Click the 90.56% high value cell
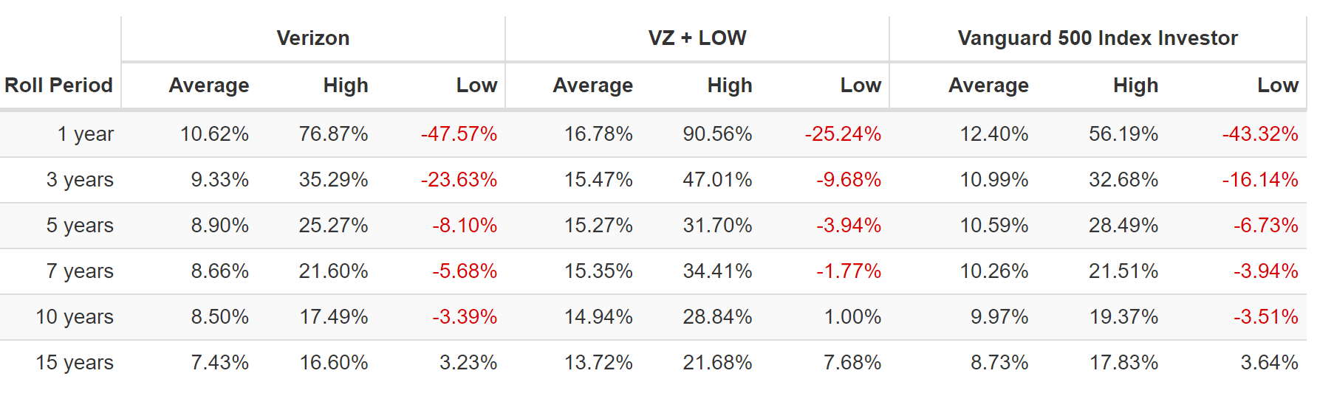 [717, 134]
